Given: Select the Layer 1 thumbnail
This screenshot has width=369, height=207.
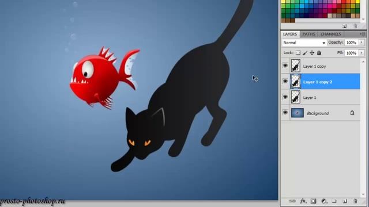Looking at the screenshot, I should pyautogui.click(x=296, y=97).
